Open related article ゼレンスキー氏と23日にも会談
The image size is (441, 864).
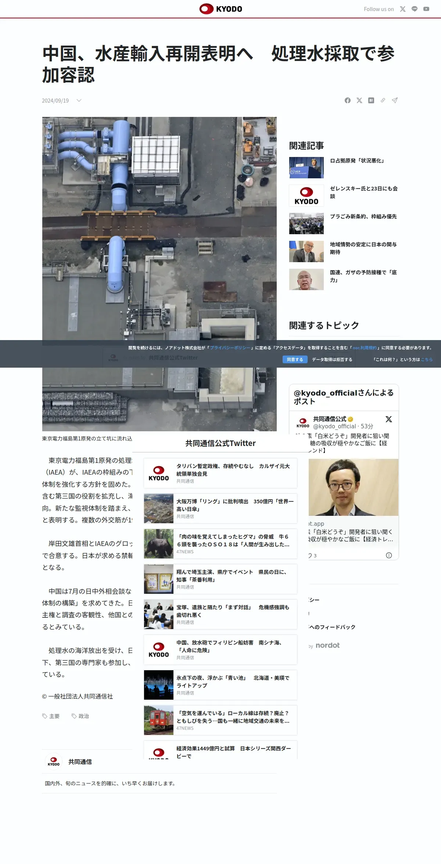pos(364,192)
